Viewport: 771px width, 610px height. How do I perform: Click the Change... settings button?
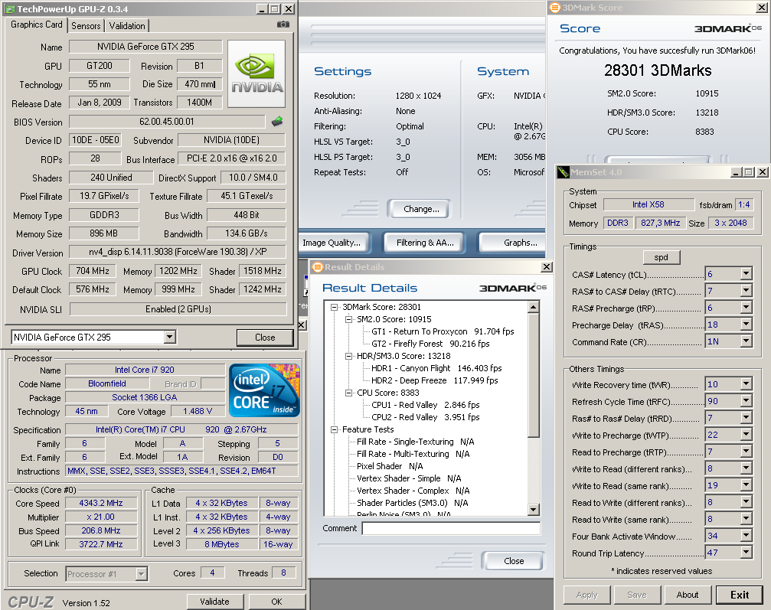(x=421, y=209)
